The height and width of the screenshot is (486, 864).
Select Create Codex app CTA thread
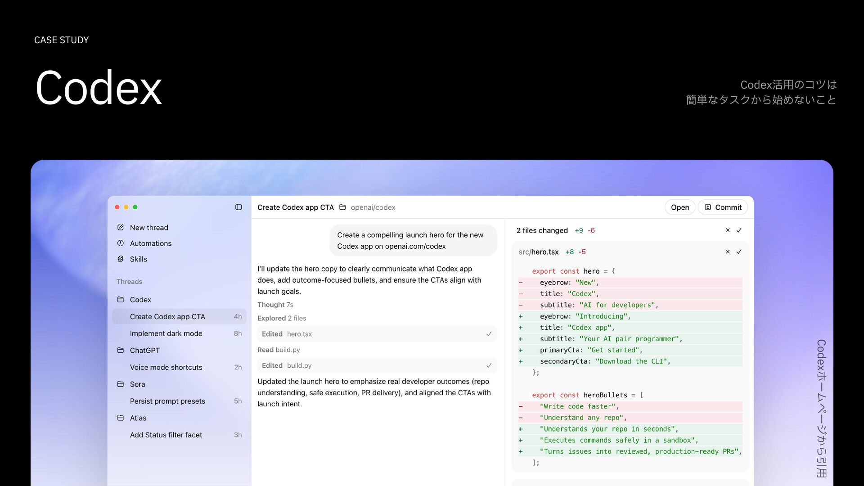(x=167, y=317)
